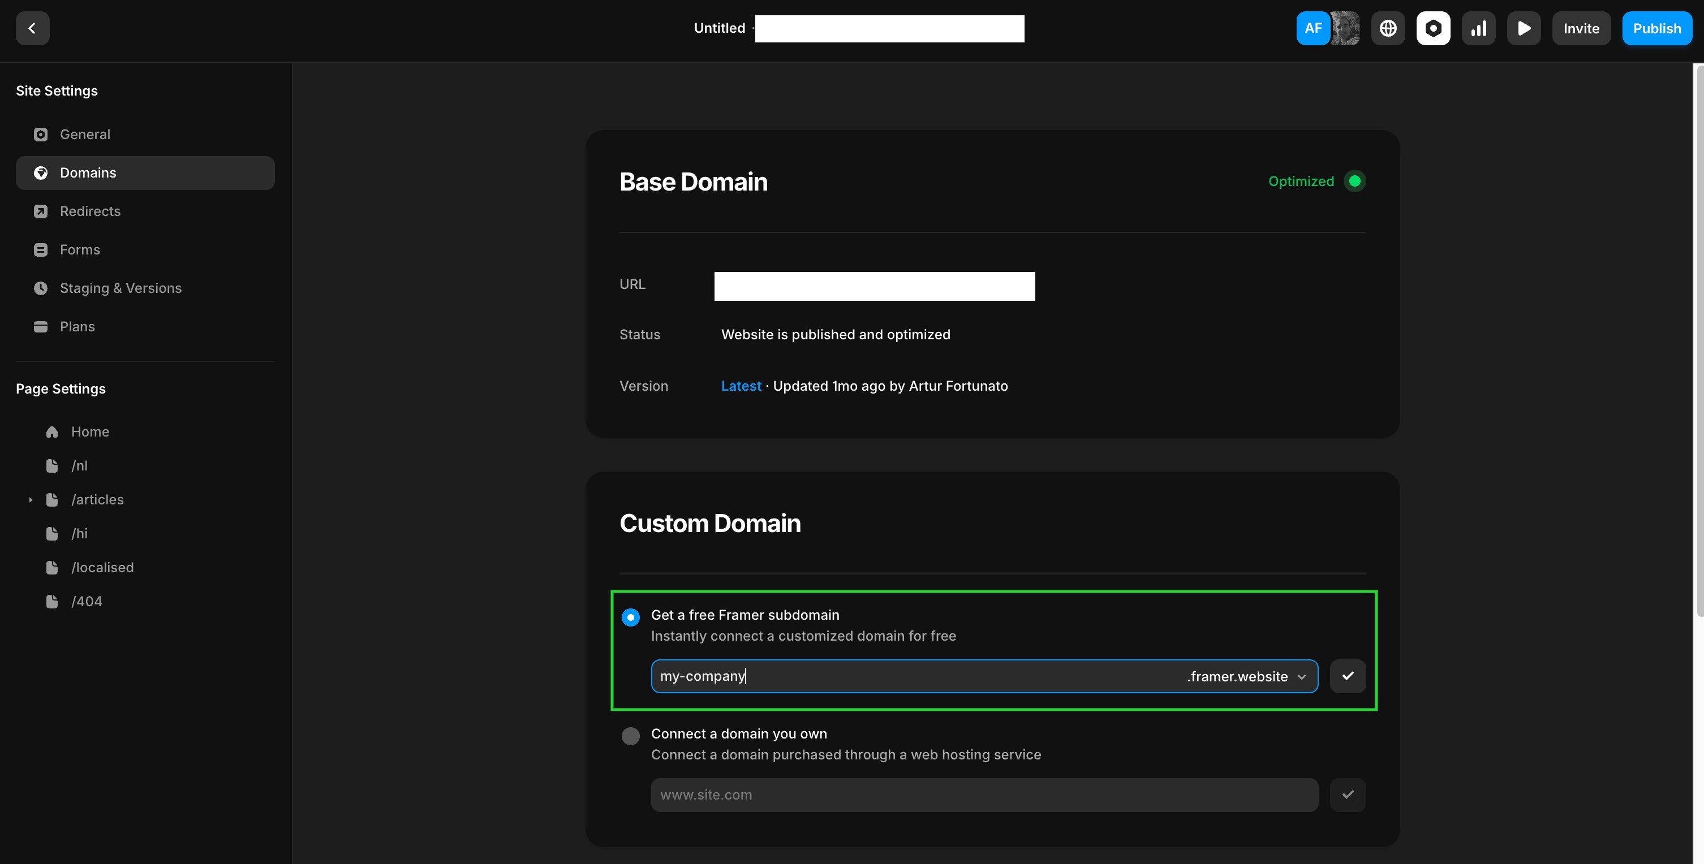Image resolution: width=1704 pixels, height=864 pixels.
Task: Click the site settings hexagon icon
Action: (x=1433, y=28)
